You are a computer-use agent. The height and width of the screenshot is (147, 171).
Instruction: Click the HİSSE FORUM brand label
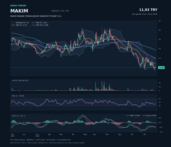click(x=18, y=6)
